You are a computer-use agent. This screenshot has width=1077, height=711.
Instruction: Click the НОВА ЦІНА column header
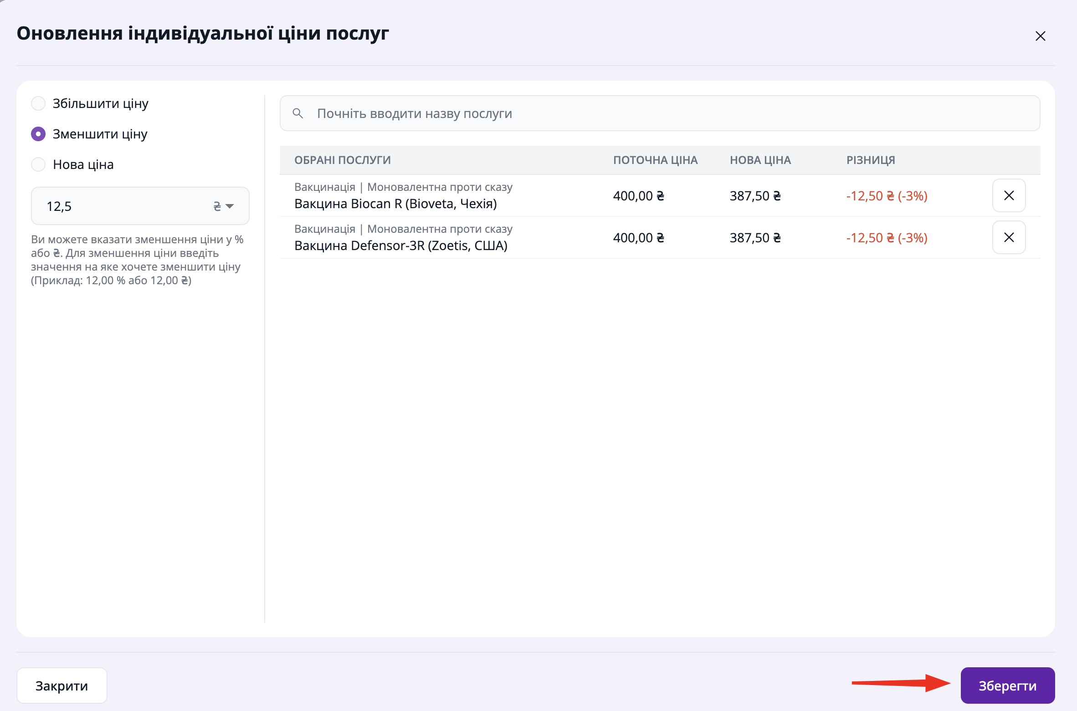pyautogui.click(x=760, y=160)
